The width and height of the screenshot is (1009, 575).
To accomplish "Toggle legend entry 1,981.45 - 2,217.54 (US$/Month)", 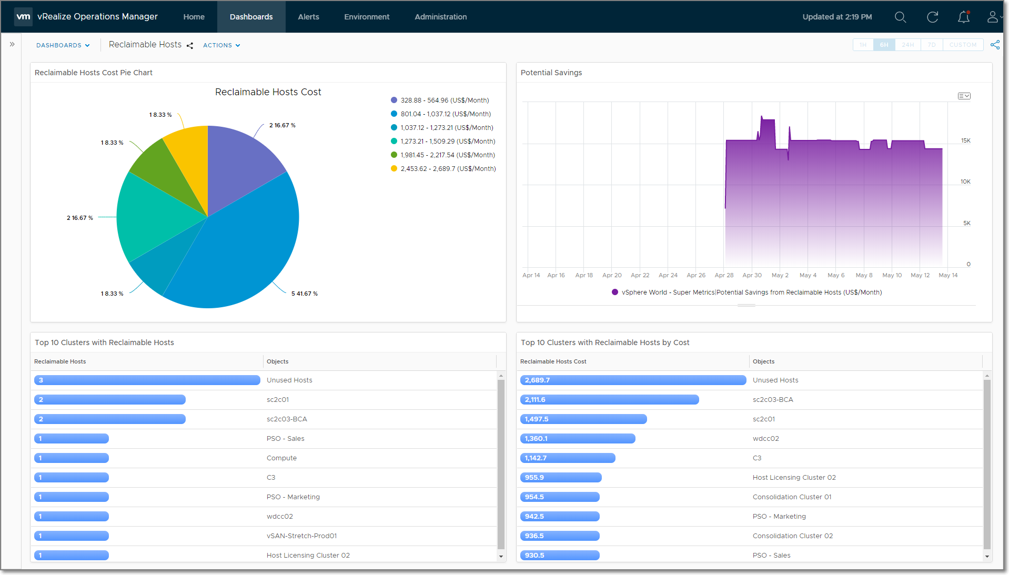I will point(443,155).
